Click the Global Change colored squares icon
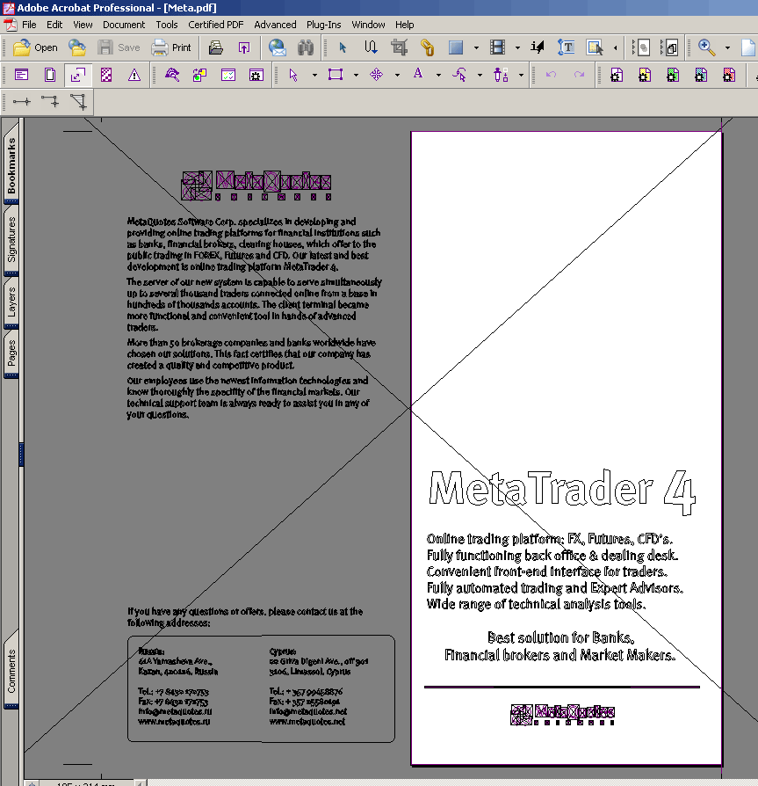 coord(199,76)
